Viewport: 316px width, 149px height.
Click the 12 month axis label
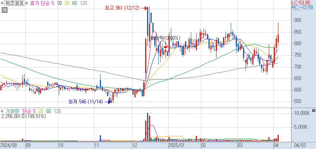click(135, 146)
